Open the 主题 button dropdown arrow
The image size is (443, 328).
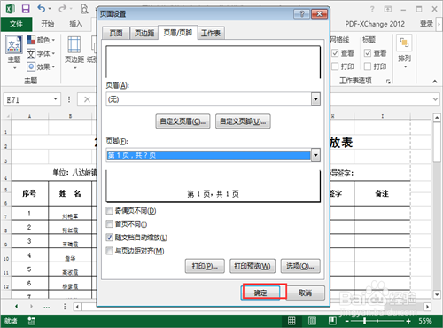click(14, 68)
